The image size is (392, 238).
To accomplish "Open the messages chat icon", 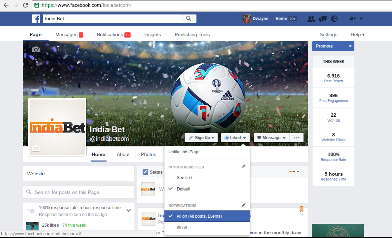I will (323, 19).
